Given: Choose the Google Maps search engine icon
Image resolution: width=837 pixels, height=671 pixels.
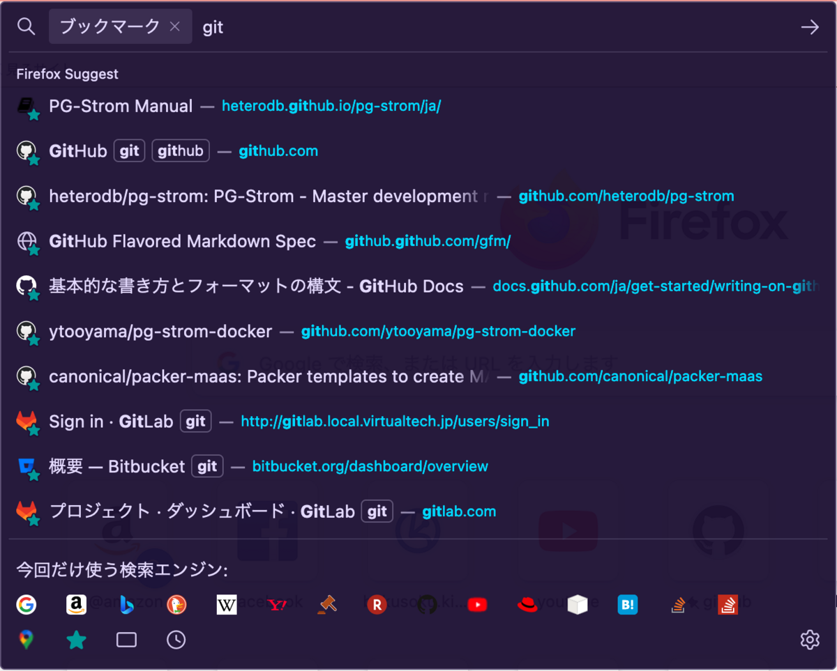Looking at the screenshot, I should (27, 640).
